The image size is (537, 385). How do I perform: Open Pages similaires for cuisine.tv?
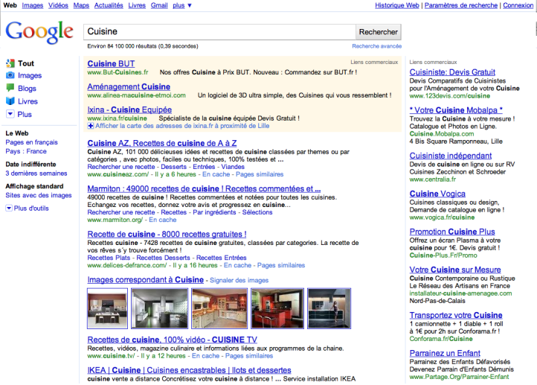click(x=249, y=356)
